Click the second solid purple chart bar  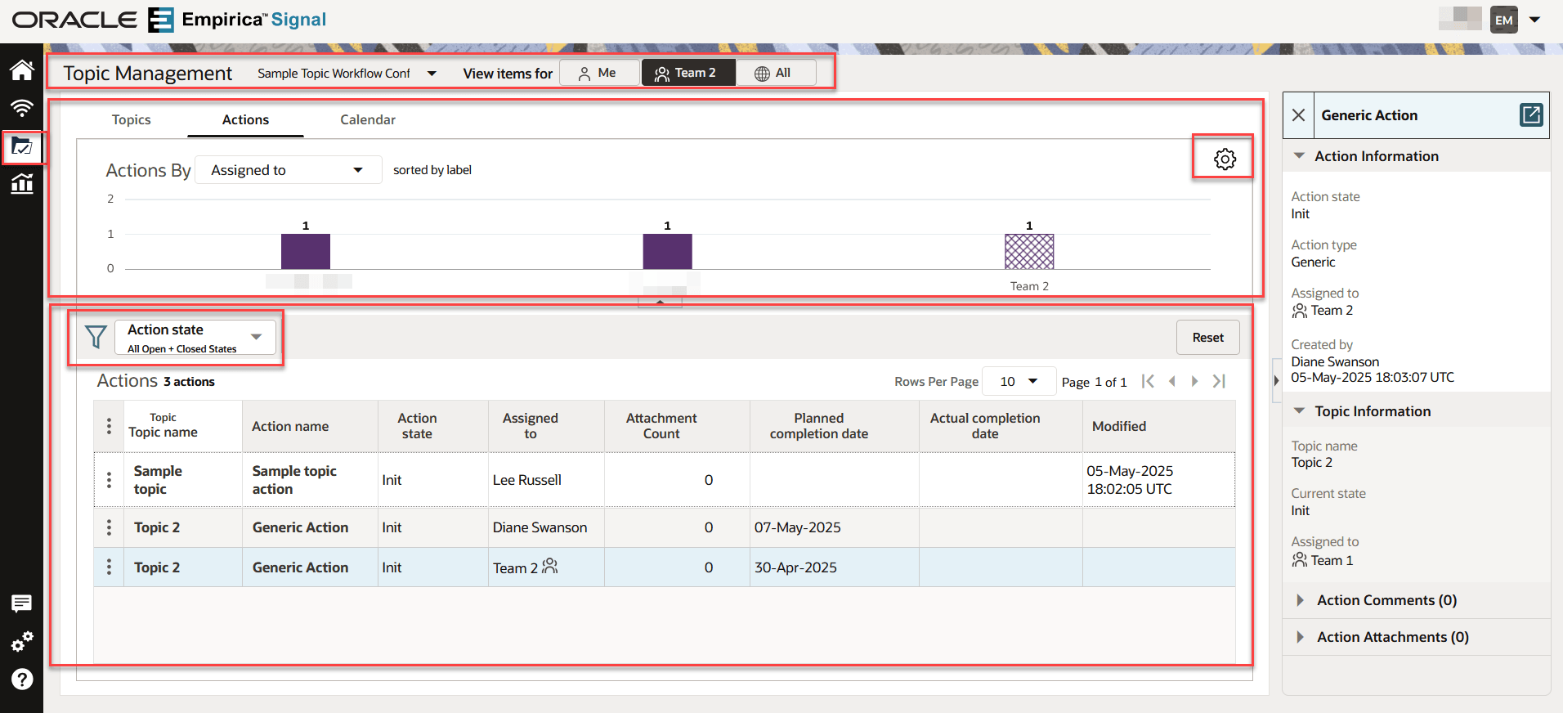pos(667,252)
